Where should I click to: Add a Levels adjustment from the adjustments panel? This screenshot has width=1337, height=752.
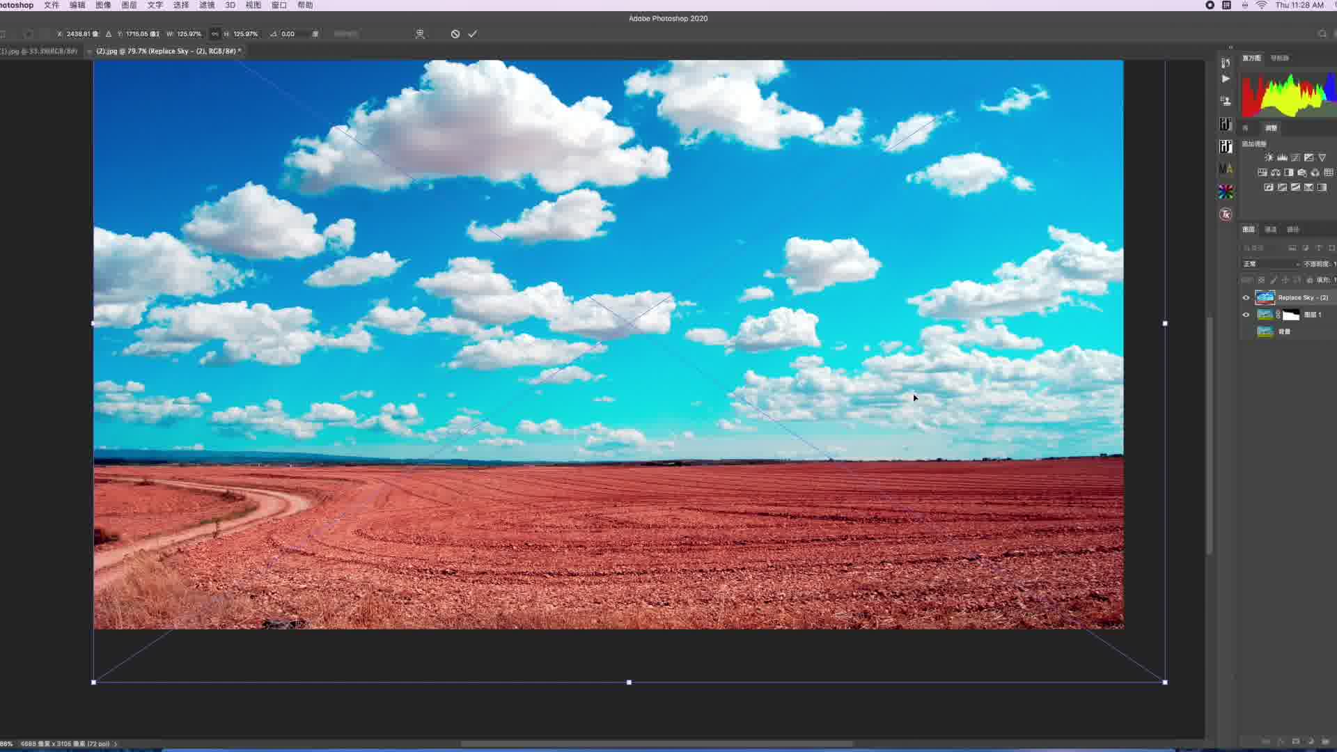tap(1281, 157)
